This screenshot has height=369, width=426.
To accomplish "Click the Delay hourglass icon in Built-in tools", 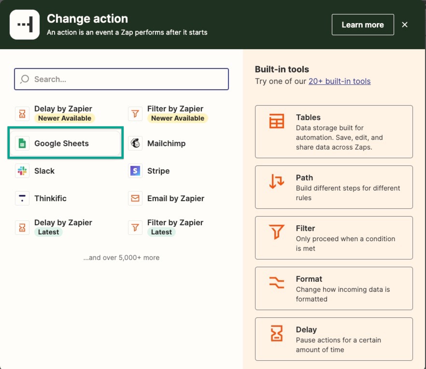I will 277,333.
